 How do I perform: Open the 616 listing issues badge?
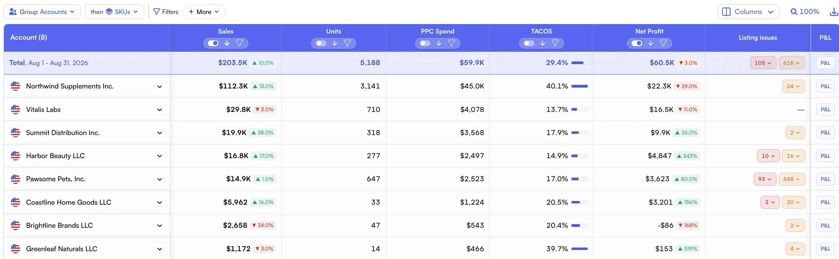coord(791,63)
